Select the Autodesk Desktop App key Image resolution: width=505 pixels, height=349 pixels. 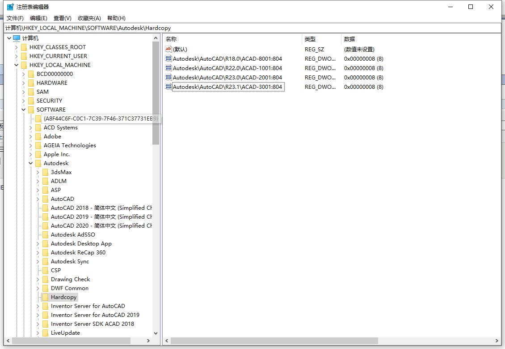coord(81,244)
